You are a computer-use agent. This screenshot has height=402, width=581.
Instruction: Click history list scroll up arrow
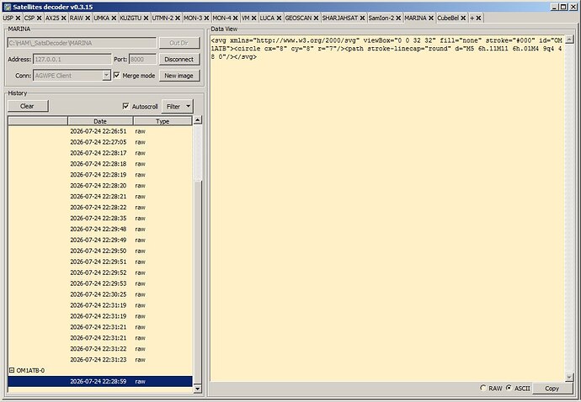(x=198, y=120)
